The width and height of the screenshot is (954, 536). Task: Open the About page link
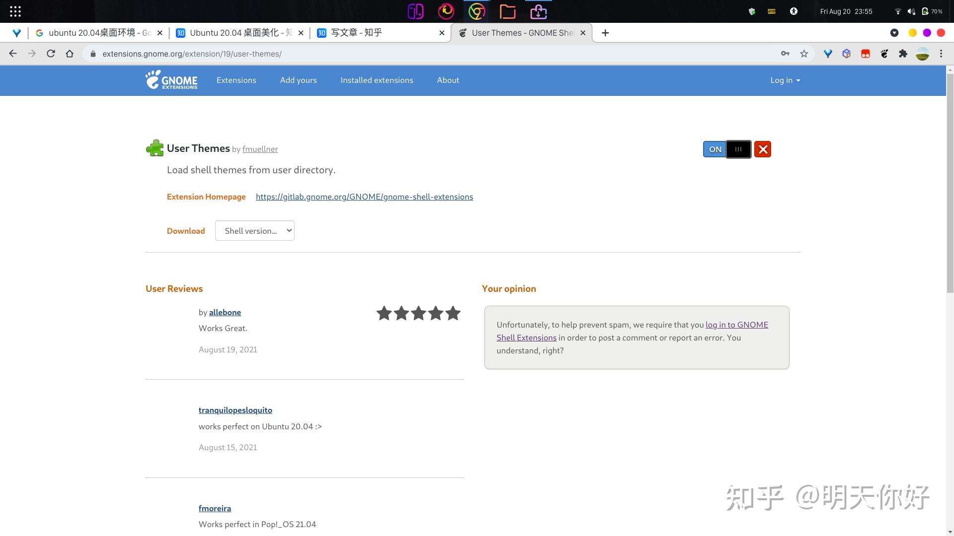coord(448,80)
